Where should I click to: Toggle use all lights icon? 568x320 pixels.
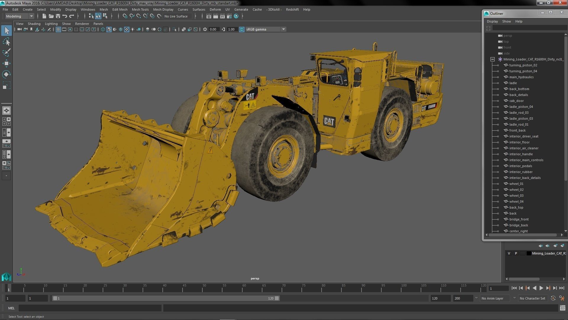[133, 29]
